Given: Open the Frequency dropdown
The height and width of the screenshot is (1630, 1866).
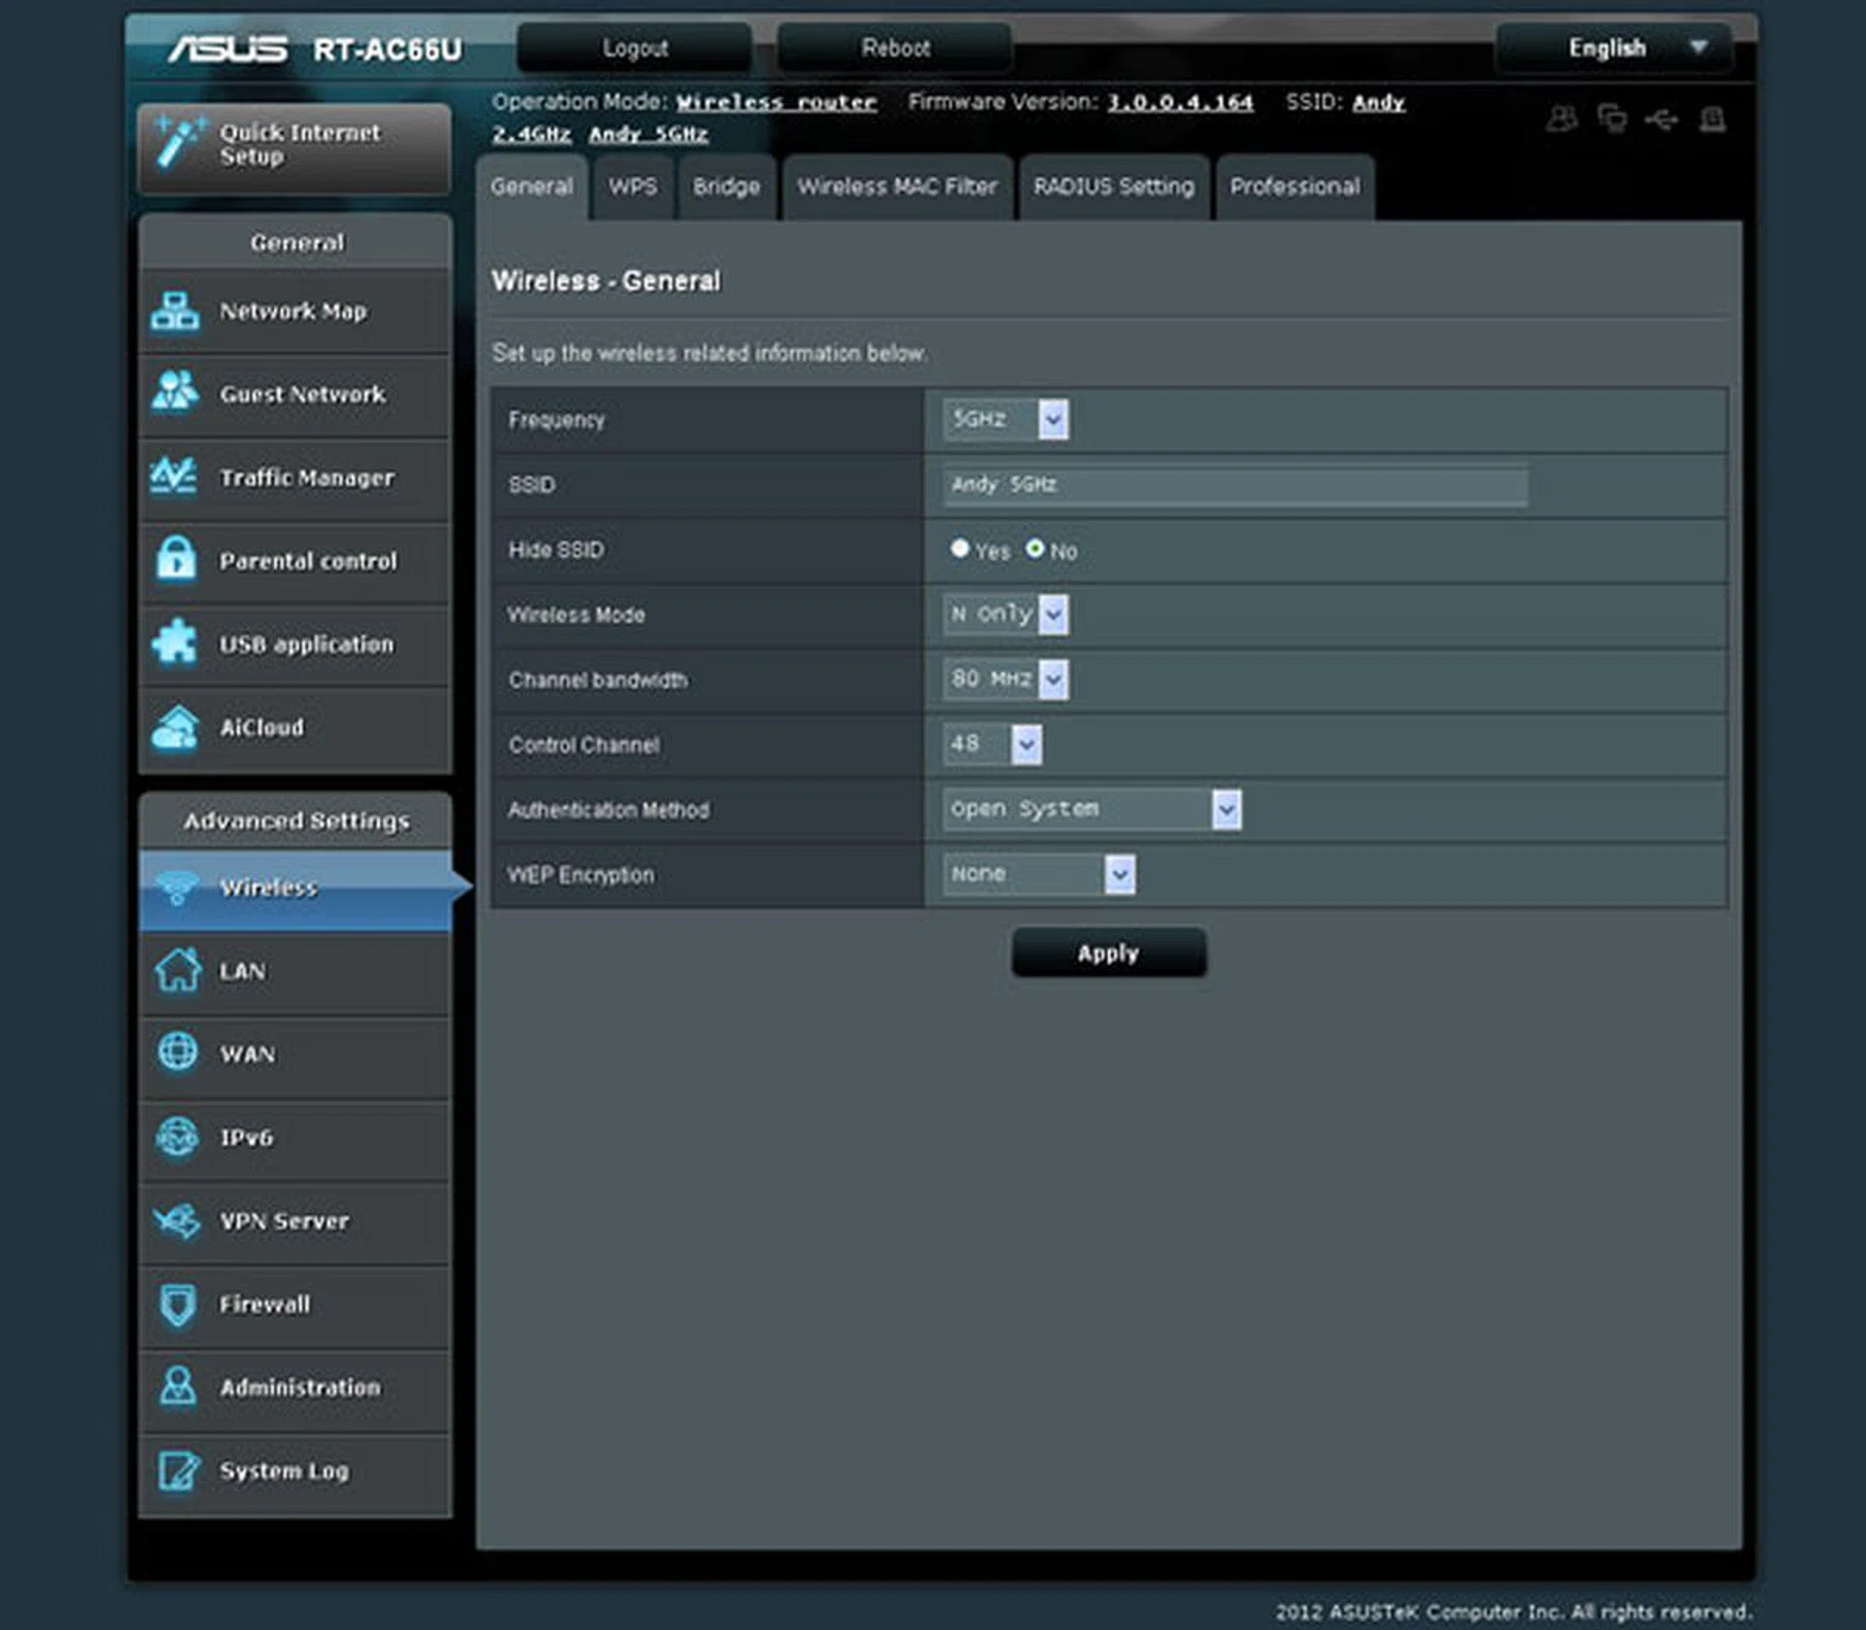Looking at the screenshot, I should [x=1005, y=420].
